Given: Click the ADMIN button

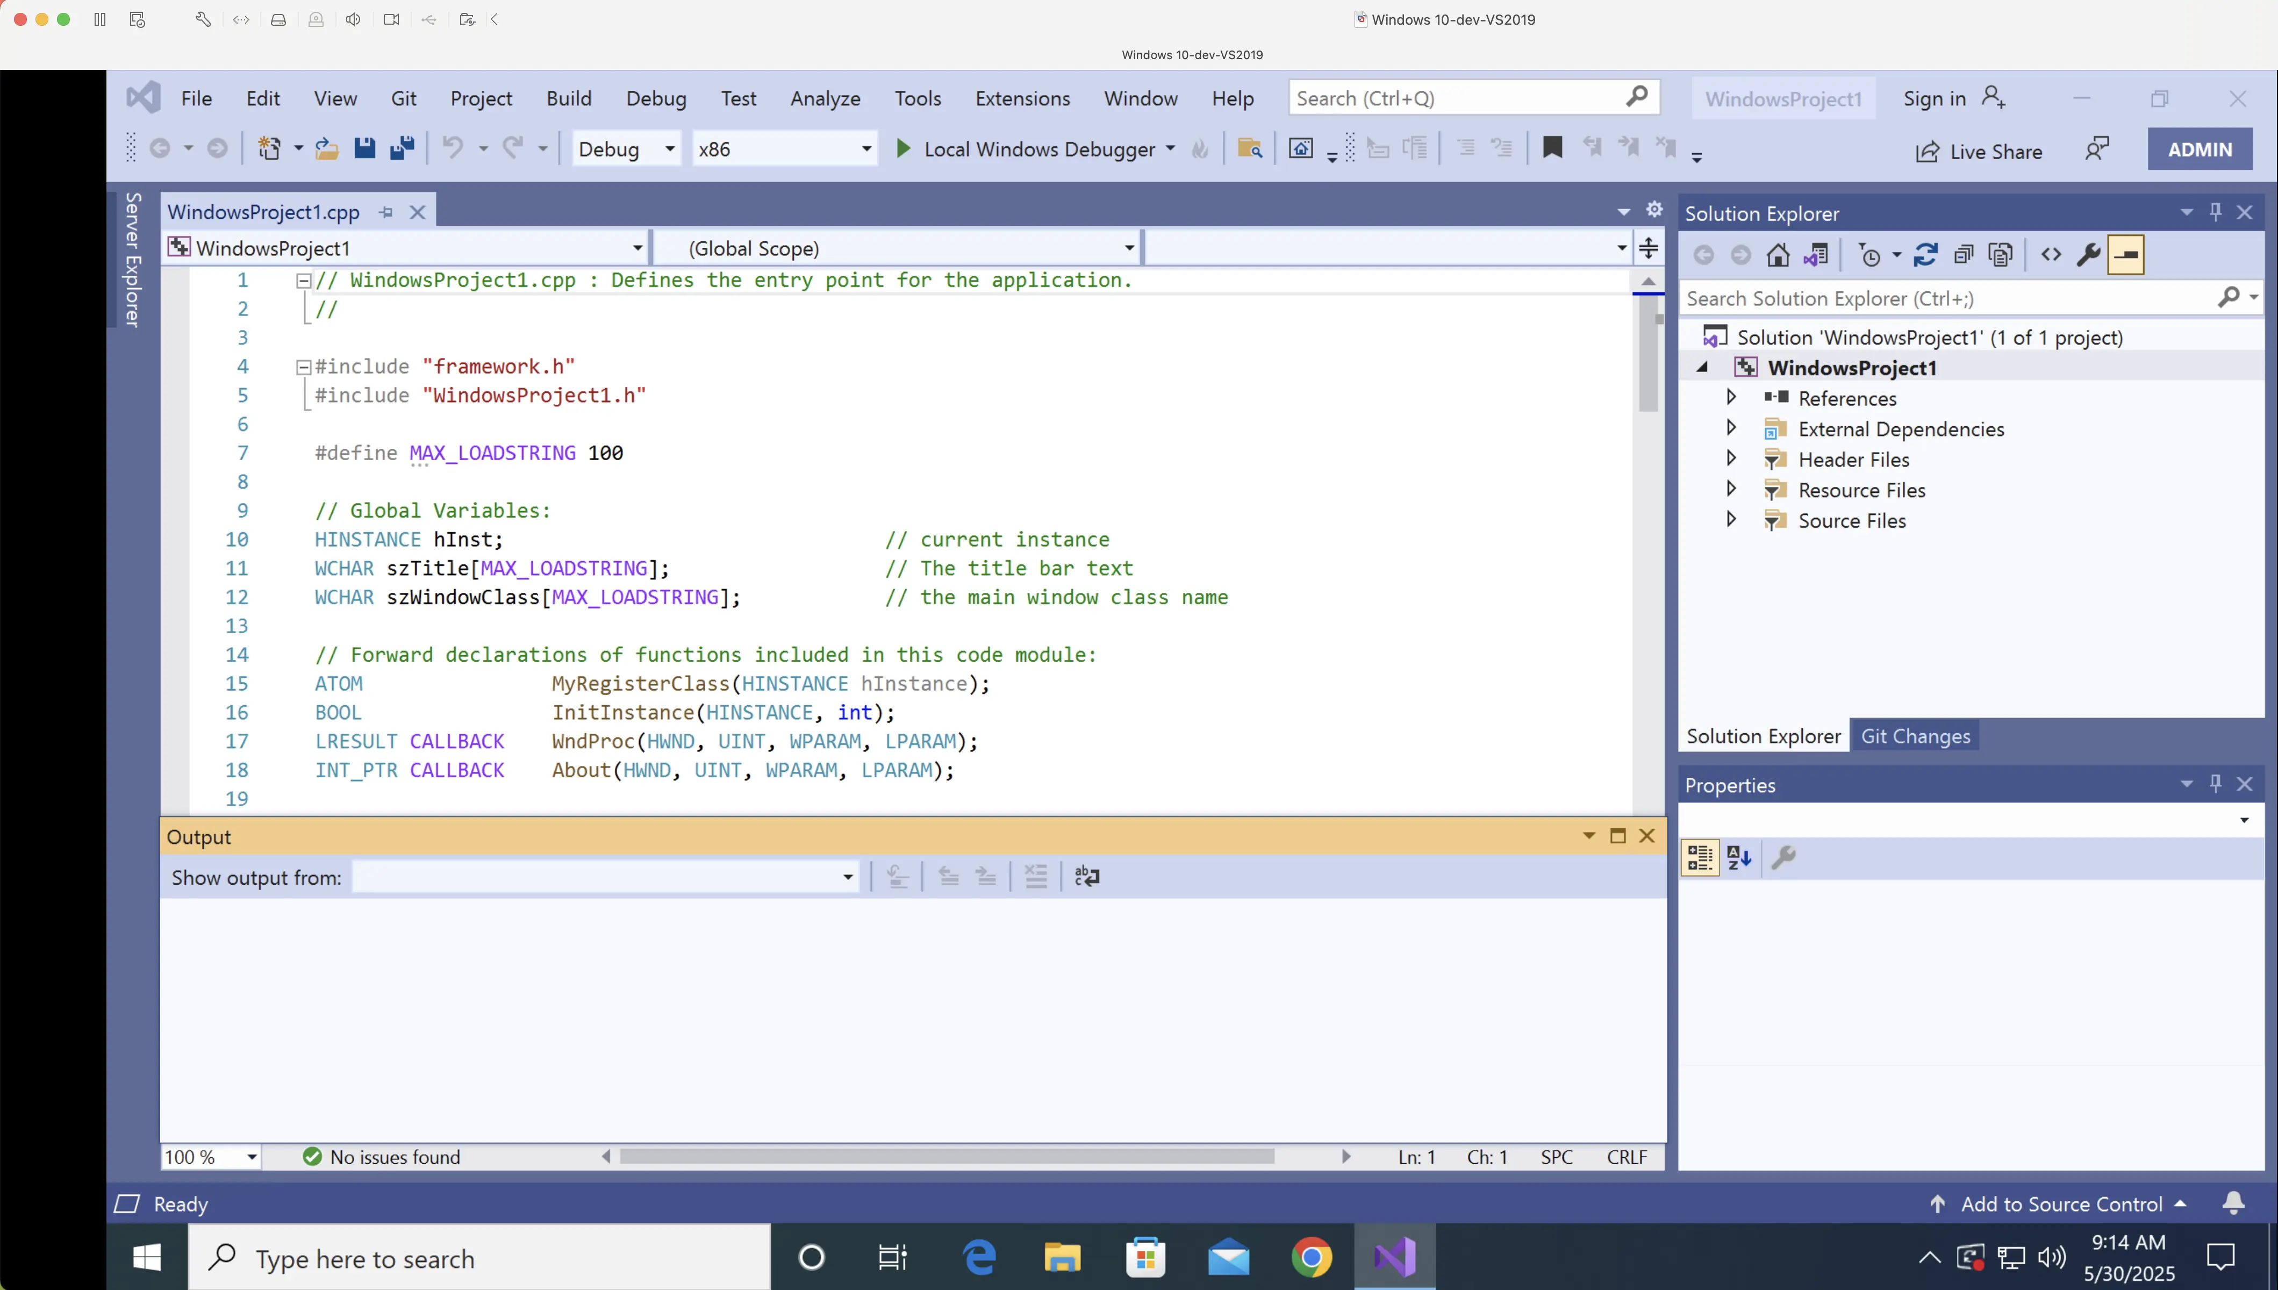Looking at the screenshot, I should point(2199,149).
